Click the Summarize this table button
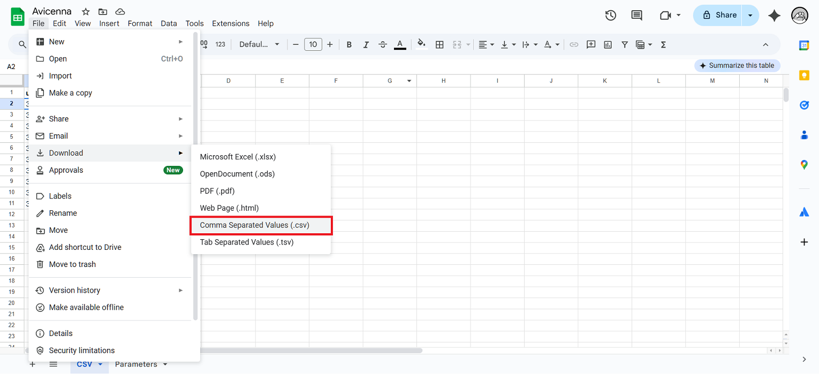 tap(737, 65)
